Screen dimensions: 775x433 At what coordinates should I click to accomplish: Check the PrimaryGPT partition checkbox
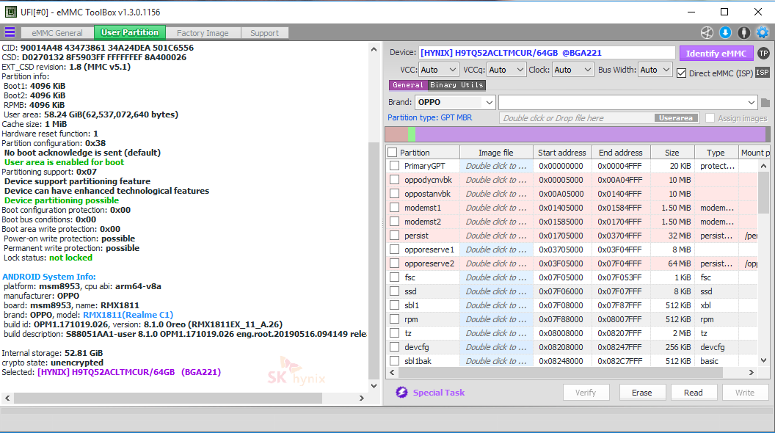coord(394,166)
